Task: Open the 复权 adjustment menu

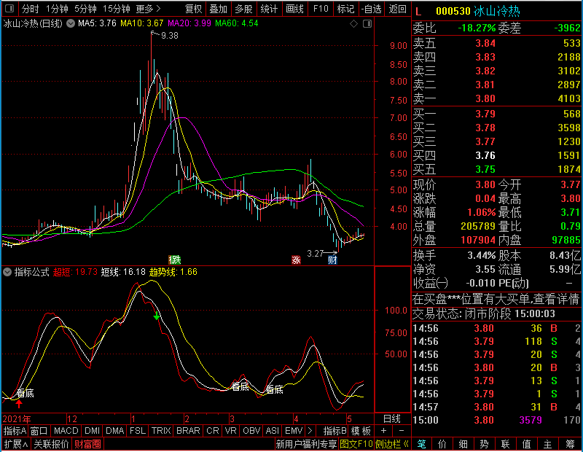Action: tap(193, 9)
